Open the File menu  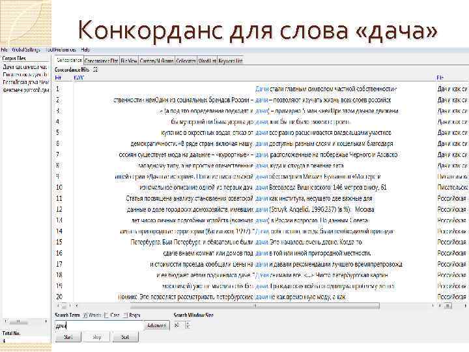pos(4,50)
